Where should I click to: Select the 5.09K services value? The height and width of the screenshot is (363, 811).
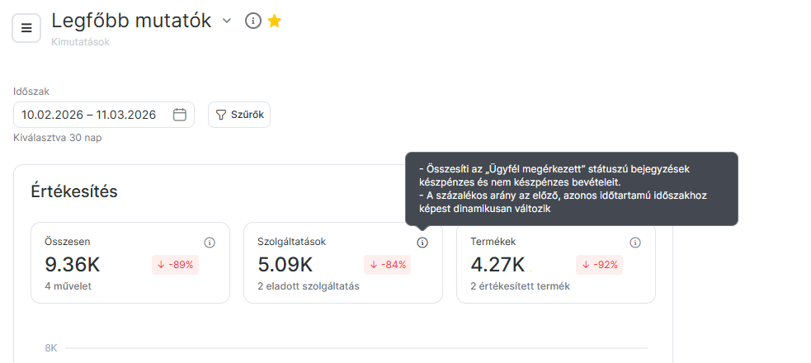(x=285, y=265)
